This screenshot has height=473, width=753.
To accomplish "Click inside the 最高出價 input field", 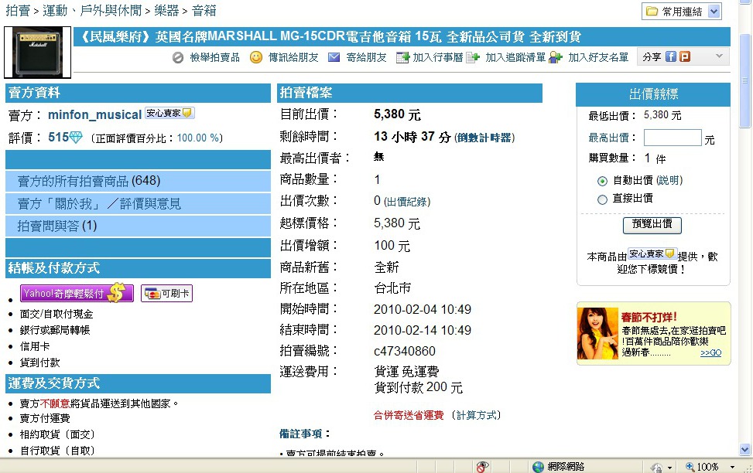I will coord(673,138).
